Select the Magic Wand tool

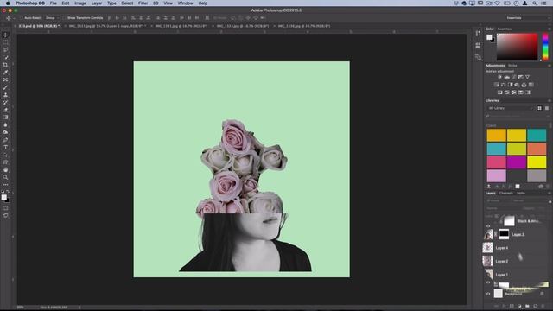(5, 58)
